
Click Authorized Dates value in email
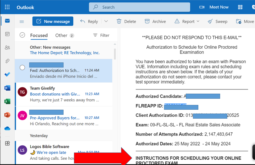[202, 144]
